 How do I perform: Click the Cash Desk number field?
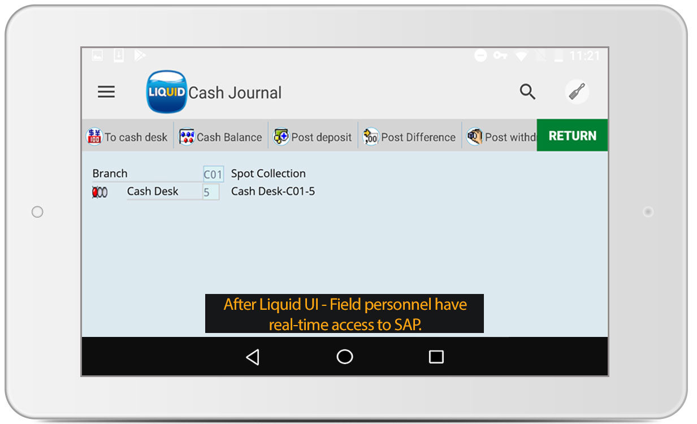point(210,192)
